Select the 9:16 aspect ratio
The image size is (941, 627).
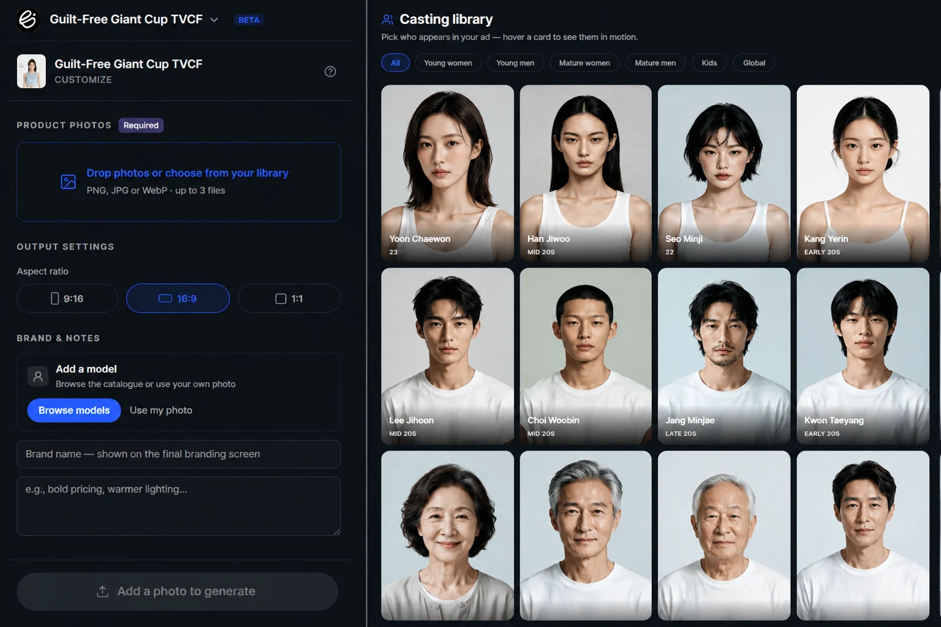pos(67,298)
